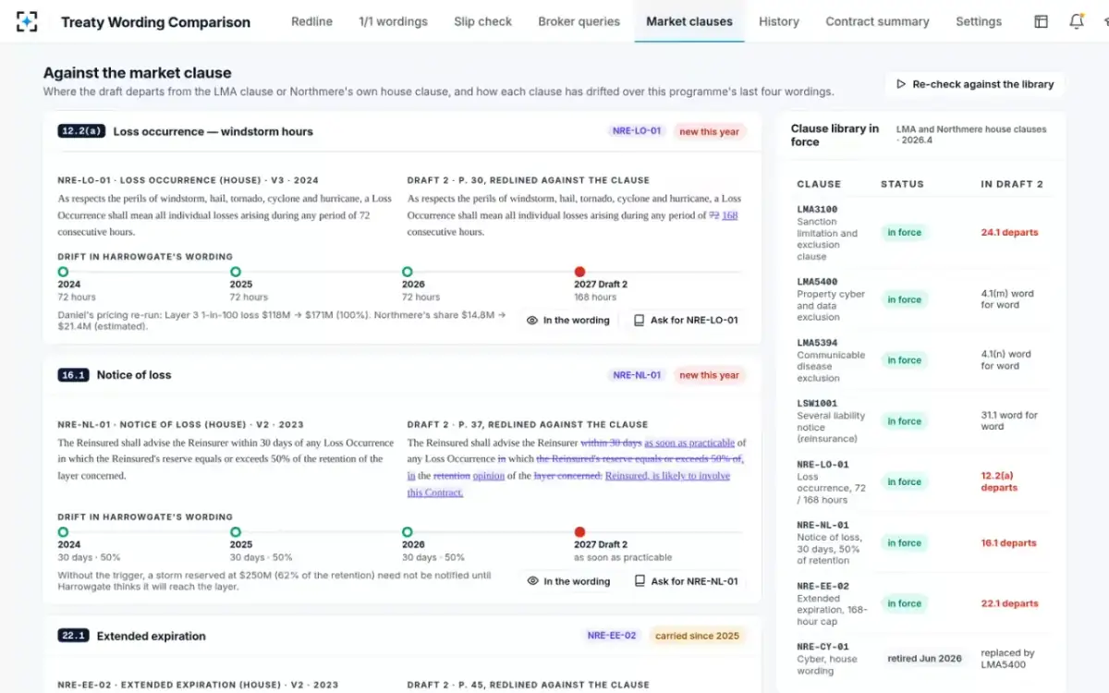
Task: Click the NRE-LO-01 tag on clause 12.2(a)
Action: (637, 131)
